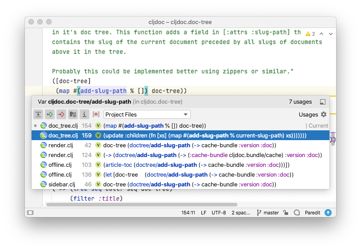This screenshot has height=250, width=361.
Task: Toggle the show read access icon
Action: click(x=50, y=114)
